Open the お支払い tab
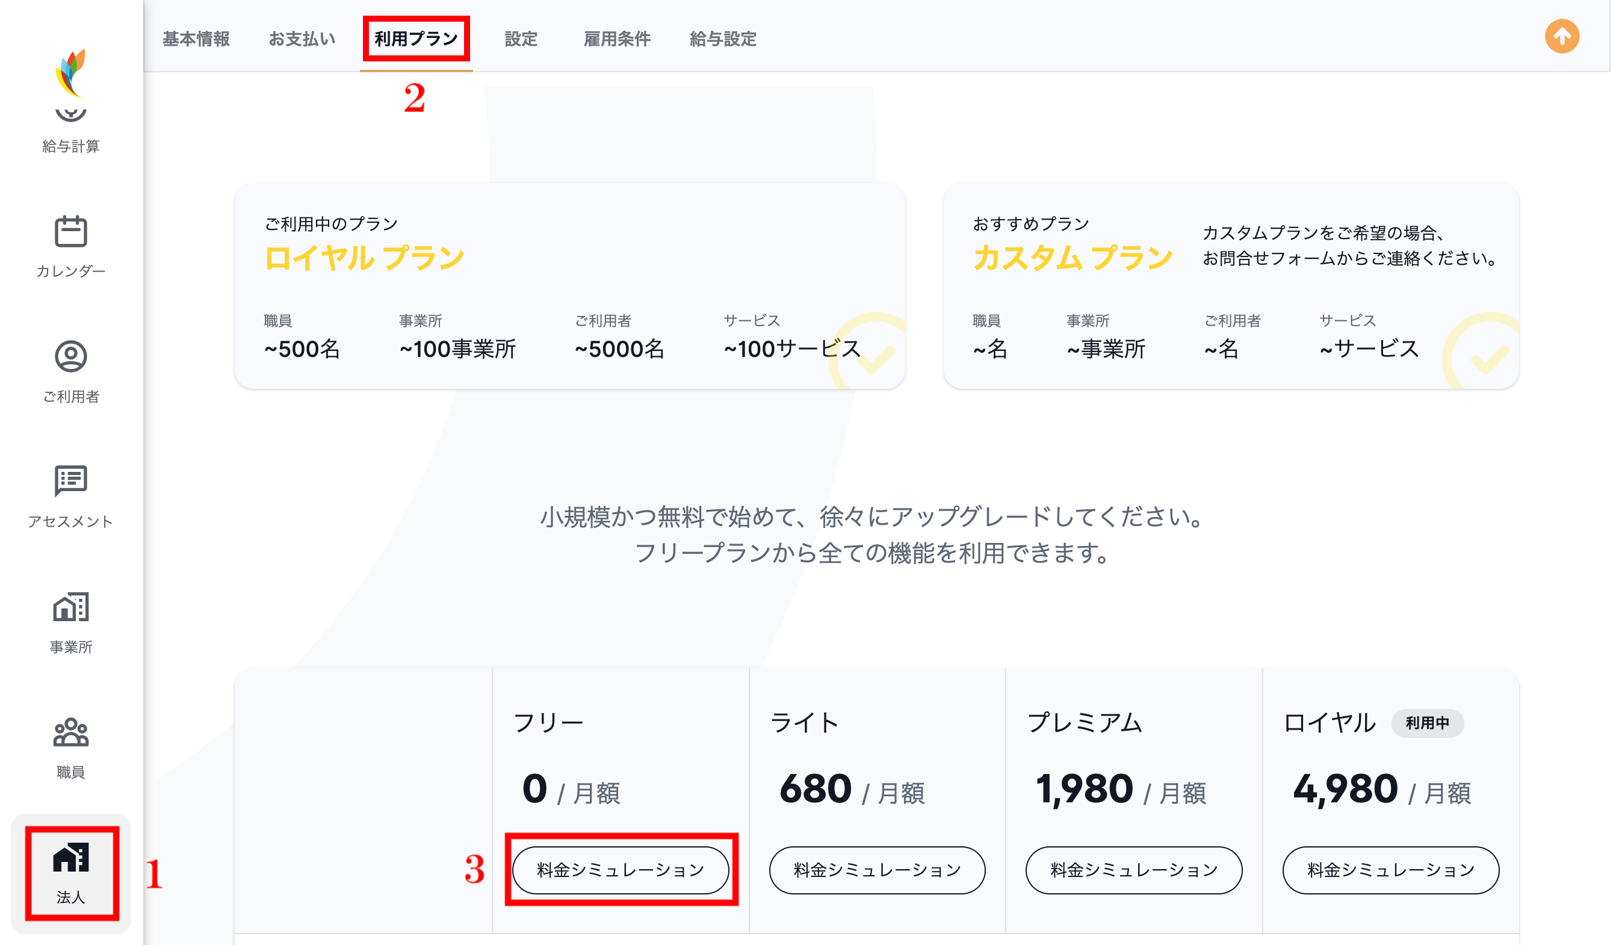 (302, 39)
